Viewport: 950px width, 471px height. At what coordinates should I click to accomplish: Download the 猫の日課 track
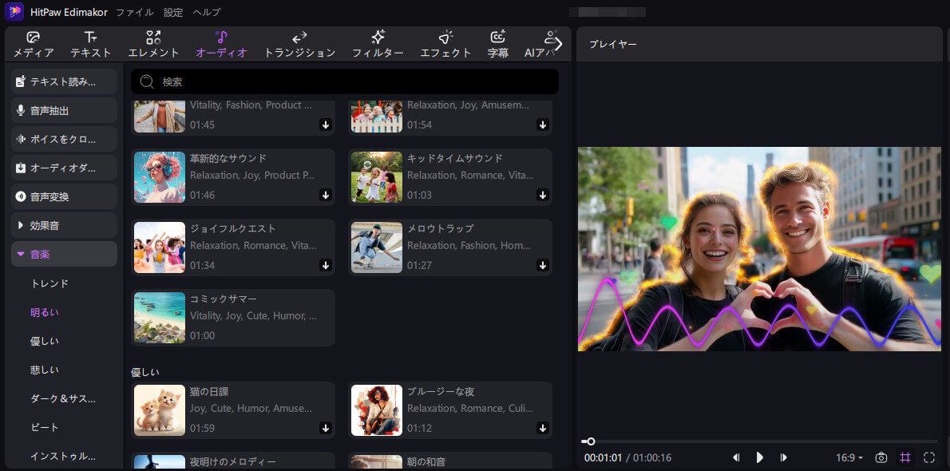[x=326, y=428]
